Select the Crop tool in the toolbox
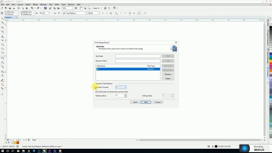Screen dimensions: 272x153 pos(3,27)
